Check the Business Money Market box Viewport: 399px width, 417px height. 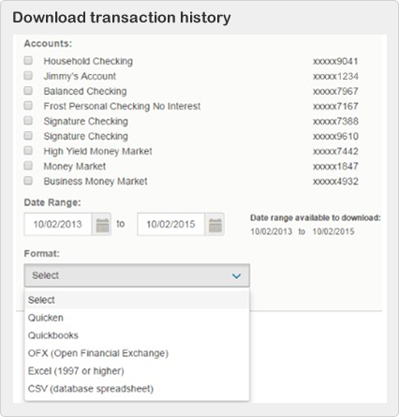click(x=28, y=180)
